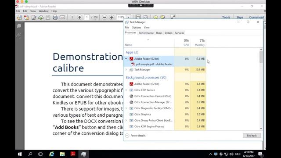Open File Explorer from taskbar
Image resolution: width=281 pixels, height=158 pixels.
(62, 154)
